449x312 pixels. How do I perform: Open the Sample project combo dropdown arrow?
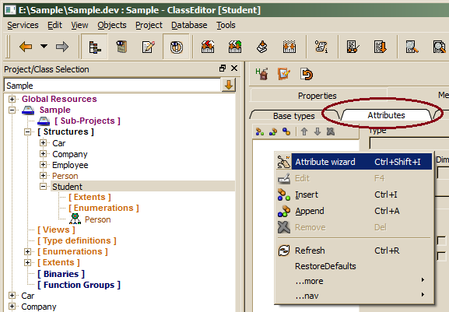(229, 85)
